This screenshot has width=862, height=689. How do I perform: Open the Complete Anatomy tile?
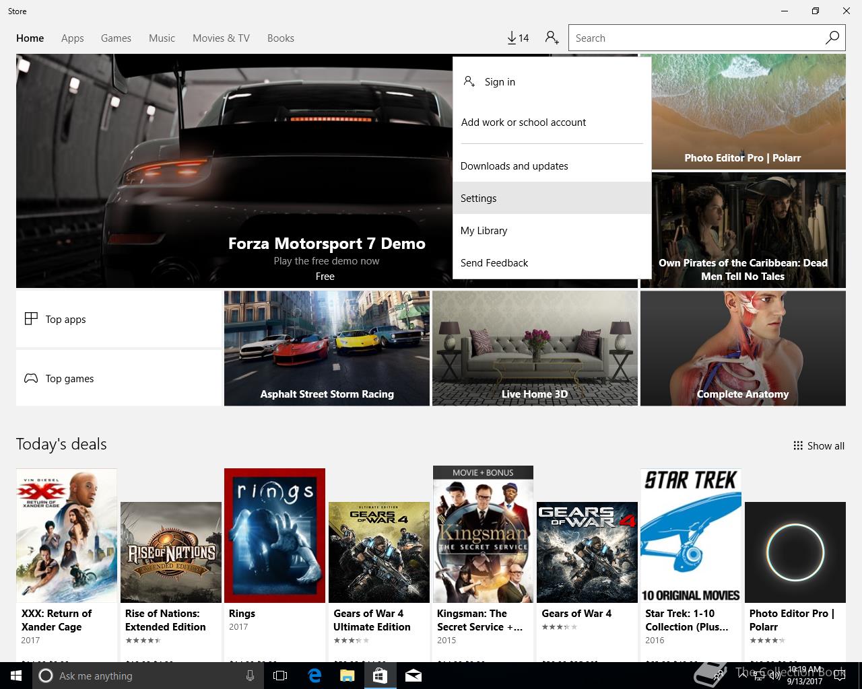[743, 348]
